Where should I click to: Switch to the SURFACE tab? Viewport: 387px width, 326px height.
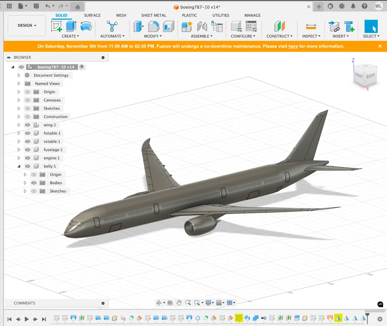pyautogui.click(x=92, y=15)
